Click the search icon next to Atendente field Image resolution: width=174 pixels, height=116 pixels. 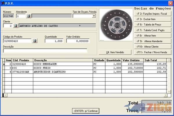pos(29,16)
